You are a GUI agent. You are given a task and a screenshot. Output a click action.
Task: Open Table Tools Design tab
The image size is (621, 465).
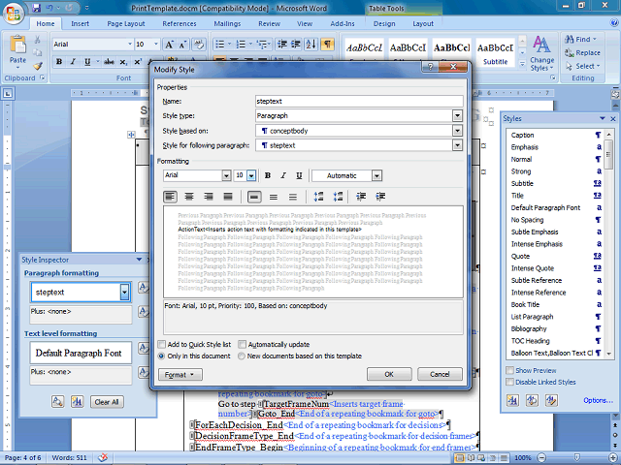click(384, 23)
